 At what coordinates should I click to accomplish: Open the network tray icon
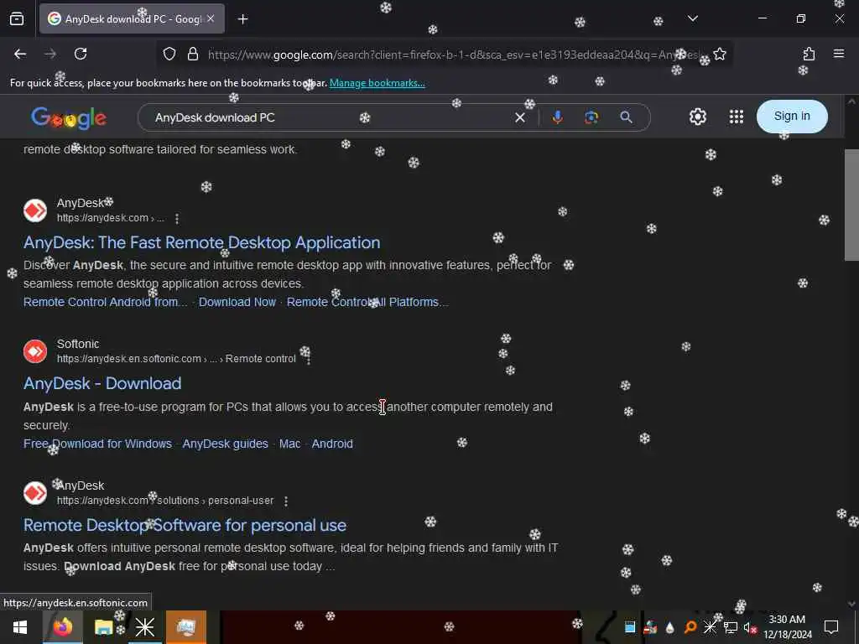tap(731, 627)
